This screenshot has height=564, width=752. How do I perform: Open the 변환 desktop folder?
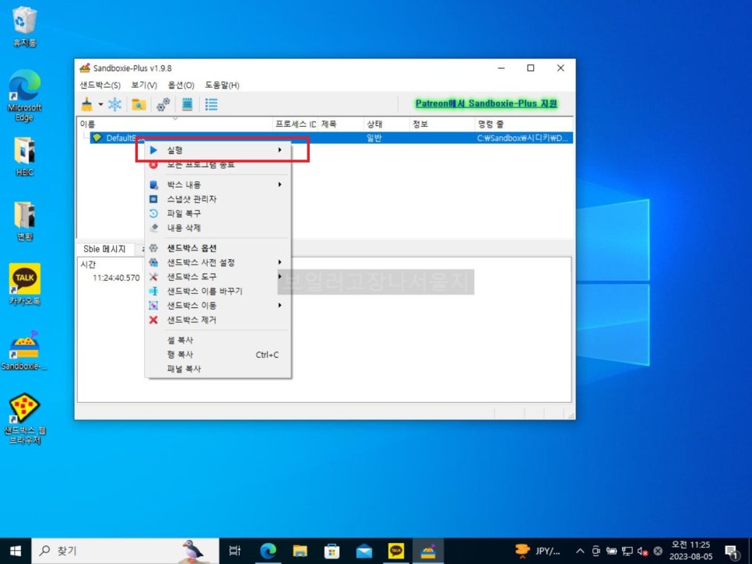tap(24, 221)
